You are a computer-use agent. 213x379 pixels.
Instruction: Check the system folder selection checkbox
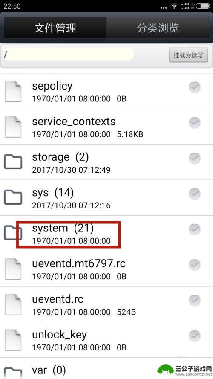coord(195,229)
